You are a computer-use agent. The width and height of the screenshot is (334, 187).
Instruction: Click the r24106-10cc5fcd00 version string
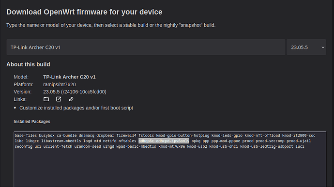tap(83, 92)
